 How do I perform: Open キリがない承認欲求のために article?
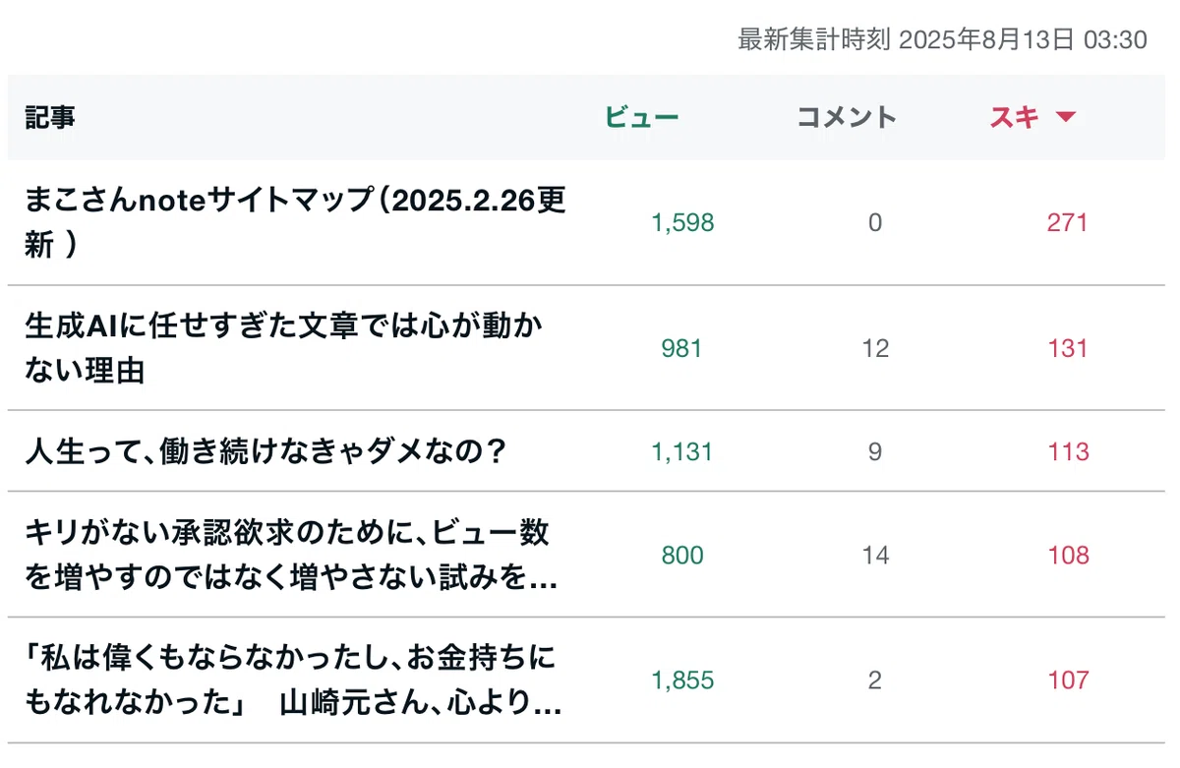(x=291, y=556)
